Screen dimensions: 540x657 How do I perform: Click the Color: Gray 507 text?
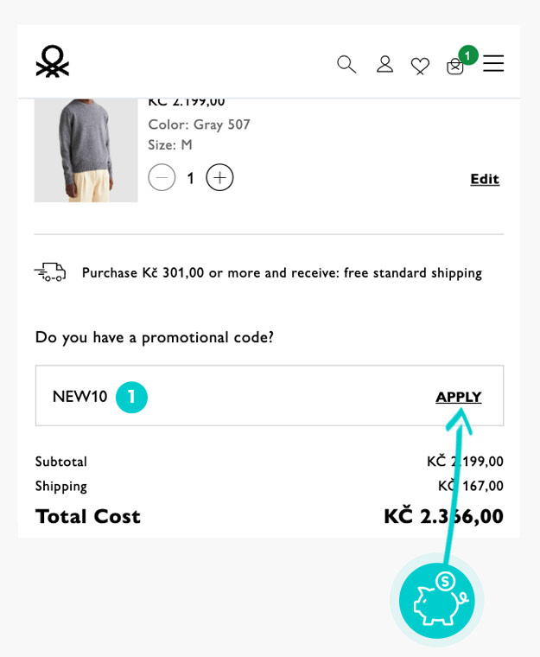click(x=199, y=124)
